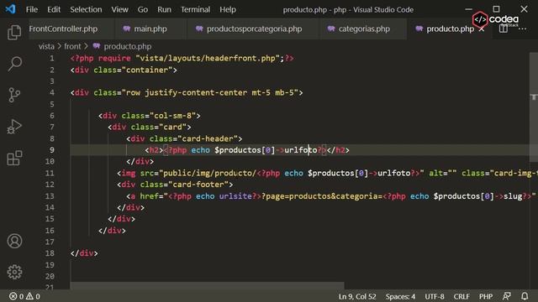Viewport: 538px width, 302px height.
Task: Open the Run menu
Action: (x=164, y=9)
